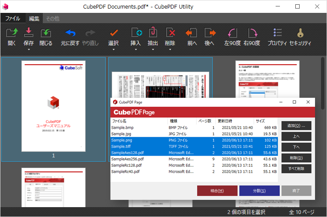Screen dimensions: 327x217
Task: Click the 結合(M) merge button
Action: pyautogui.click(x=217, y=191)
